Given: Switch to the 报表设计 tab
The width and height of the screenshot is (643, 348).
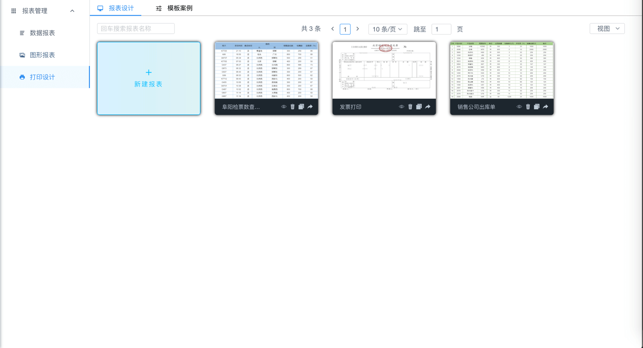Looking at the screenshot, I should click(x=116, y=8).
